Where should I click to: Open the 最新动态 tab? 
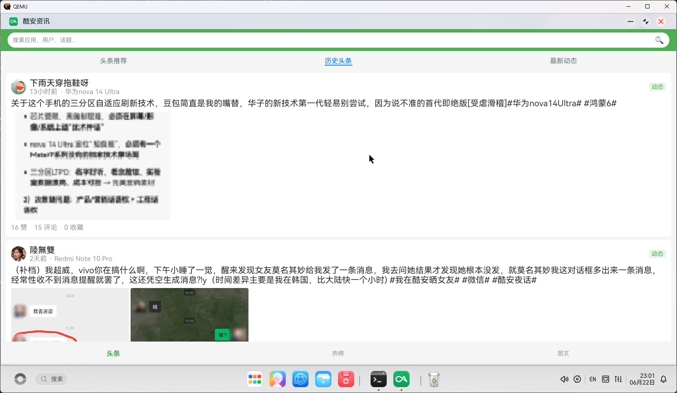[x=563, y=61]
